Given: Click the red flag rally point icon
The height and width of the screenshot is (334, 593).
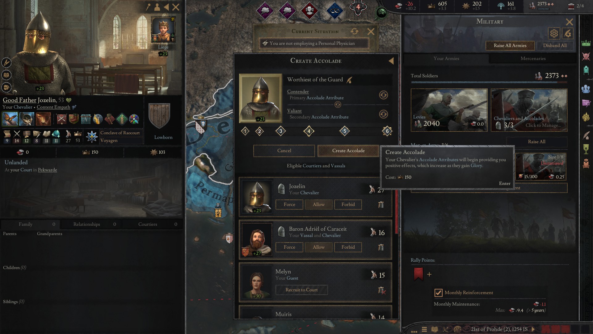Looking at the screenshot, I should pos(418,274).
